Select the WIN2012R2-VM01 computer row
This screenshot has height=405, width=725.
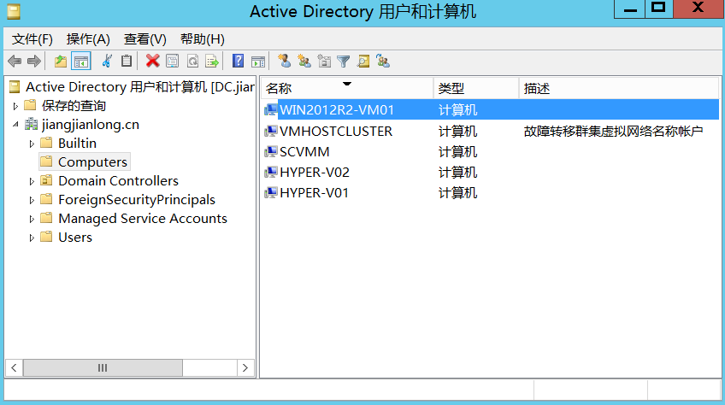(491, 110)
